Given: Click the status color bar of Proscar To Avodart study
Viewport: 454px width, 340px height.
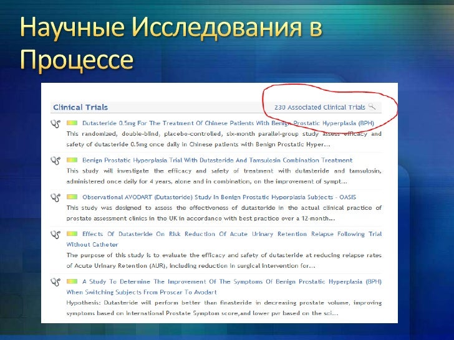Looking at the screenshot, I should click(72, 281).
